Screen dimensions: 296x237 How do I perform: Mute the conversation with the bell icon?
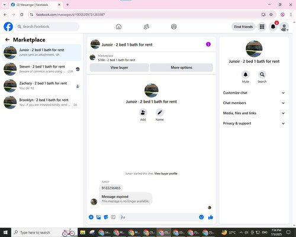click(x=246, y=75)
